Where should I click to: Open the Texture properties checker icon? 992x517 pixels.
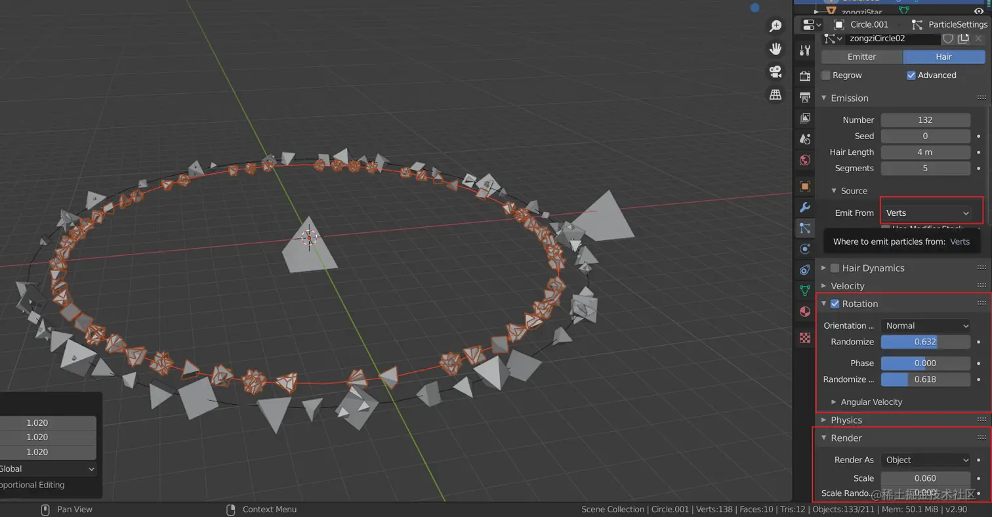805,338
